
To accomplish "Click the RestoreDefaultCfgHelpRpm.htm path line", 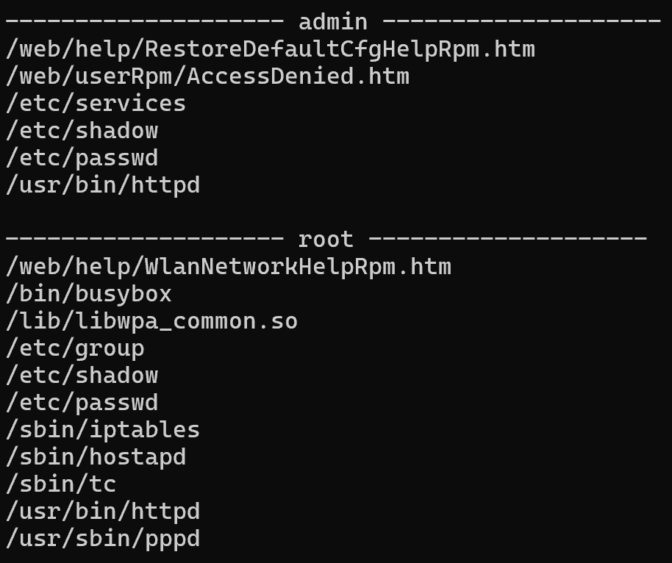I will point(270,49).
